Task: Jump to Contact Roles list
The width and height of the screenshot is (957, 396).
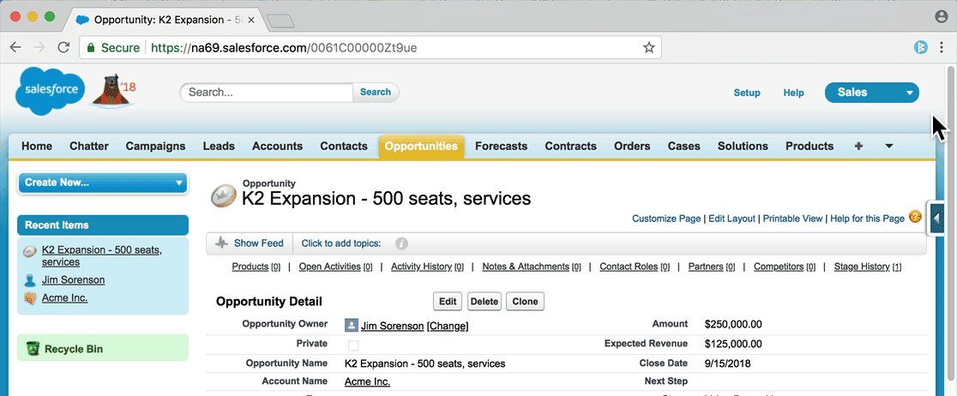Action: [x=629, y=267]
